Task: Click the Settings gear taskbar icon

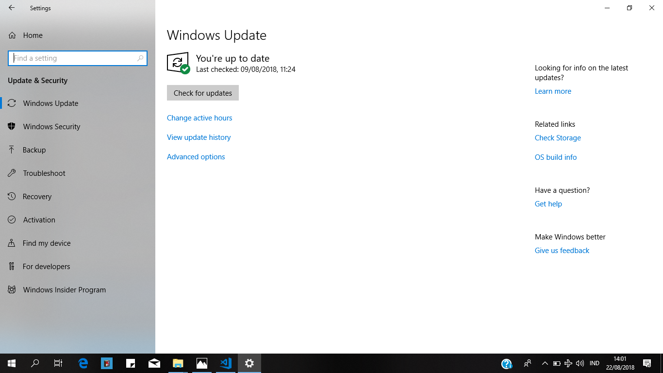Action: click(249, 363)
